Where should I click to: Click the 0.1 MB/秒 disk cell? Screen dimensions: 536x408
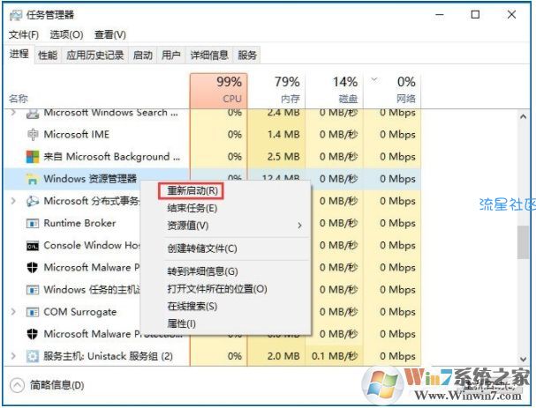pyautogui.click(x=335, y=357)
